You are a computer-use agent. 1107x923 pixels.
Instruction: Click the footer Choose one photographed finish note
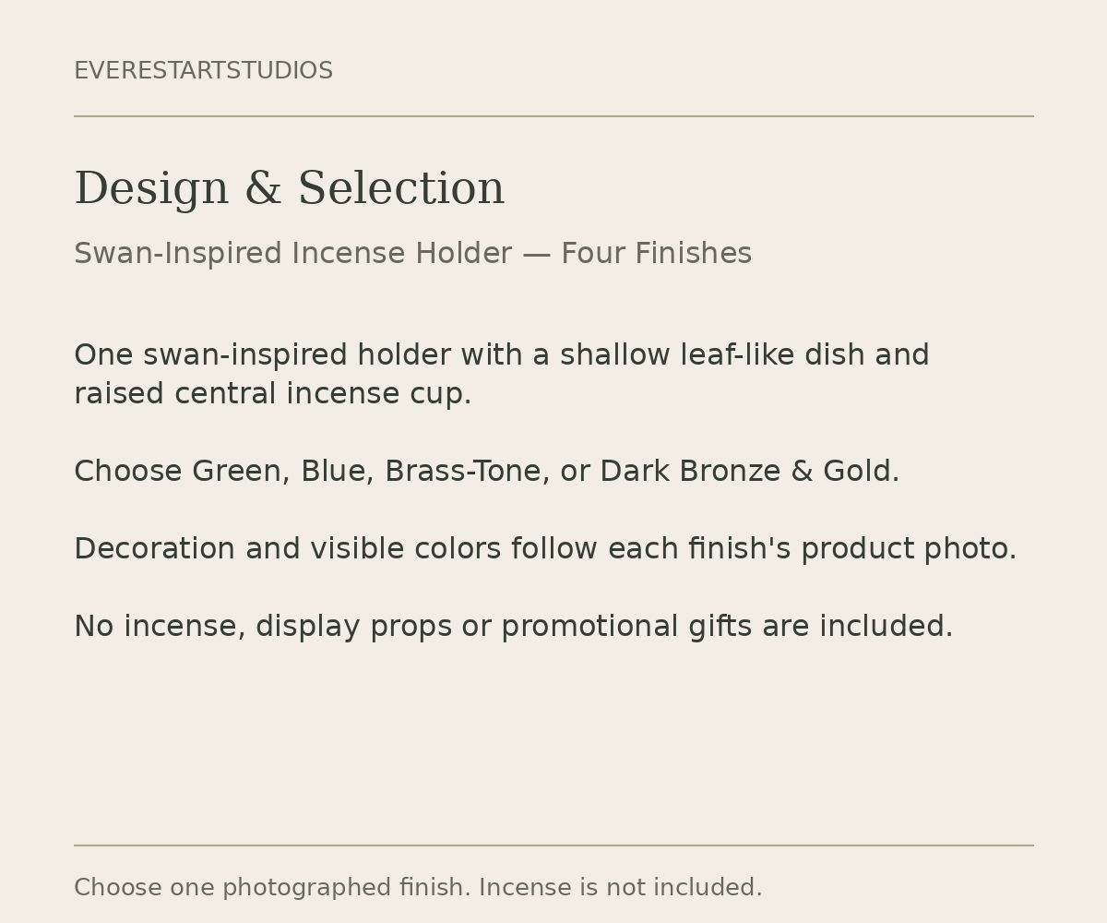coord(418,888)
